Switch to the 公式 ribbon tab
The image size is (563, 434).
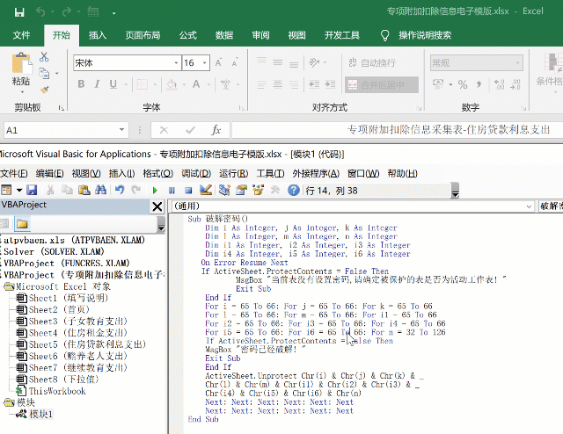187,35
